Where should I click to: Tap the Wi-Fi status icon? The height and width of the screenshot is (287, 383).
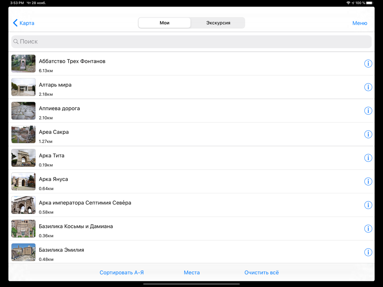pos(348,3)
